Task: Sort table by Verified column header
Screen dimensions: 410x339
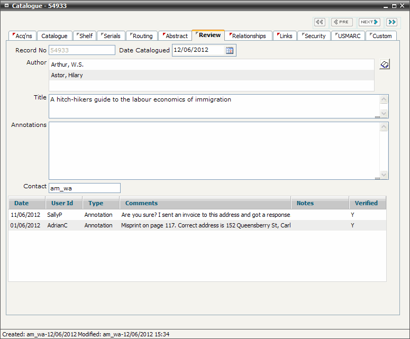Action: pyautogui.click(x=366, y=203)
